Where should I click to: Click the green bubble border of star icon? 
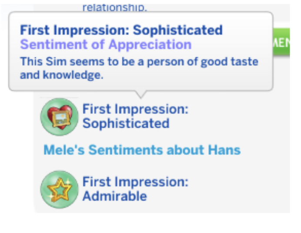pyautogui.click(x=44, y=190)
